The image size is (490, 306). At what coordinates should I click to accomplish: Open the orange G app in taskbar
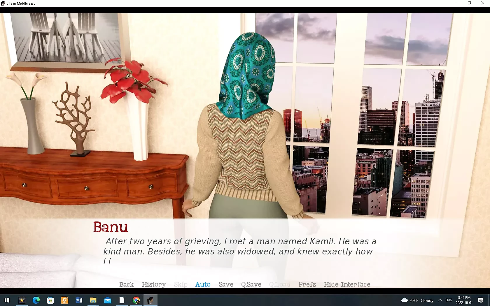point(64,300)
